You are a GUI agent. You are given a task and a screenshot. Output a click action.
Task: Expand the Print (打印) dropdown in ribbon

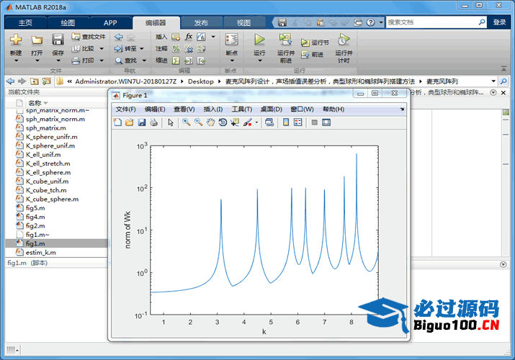(x=102, y=60)
